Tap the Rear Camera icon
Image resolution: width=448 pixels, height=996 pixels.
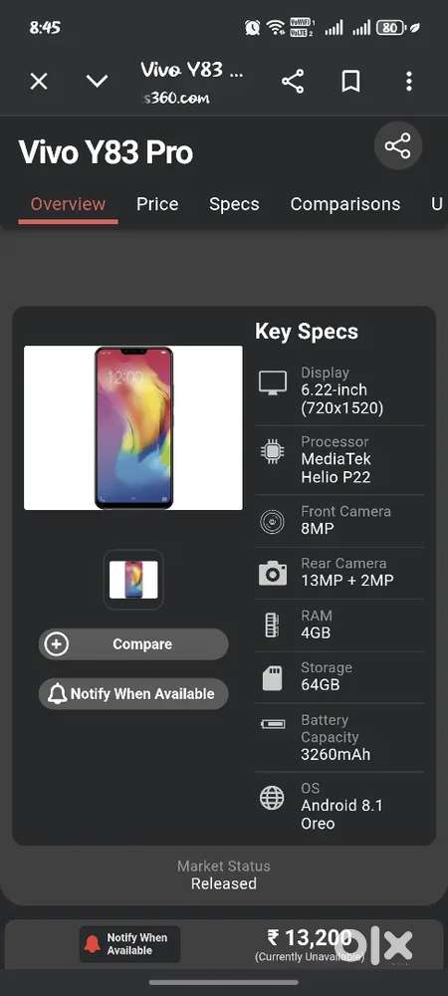tap(273, 574)
